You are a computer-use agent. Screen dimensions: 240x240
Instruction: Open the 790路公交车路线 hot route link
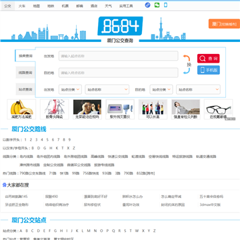pos(33,173)
